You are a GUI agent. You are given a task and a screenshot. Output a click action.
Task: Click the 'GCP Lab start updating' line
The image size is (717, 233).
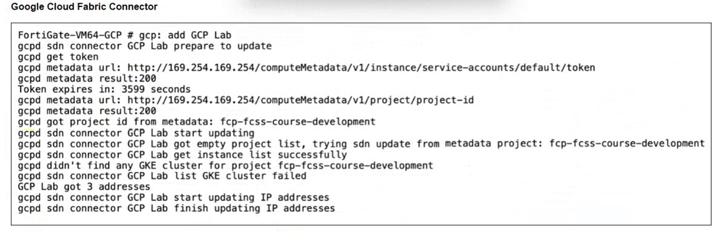(136, 133)
